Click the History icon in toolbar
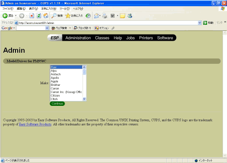227x163 pixels. click(88, 16)
